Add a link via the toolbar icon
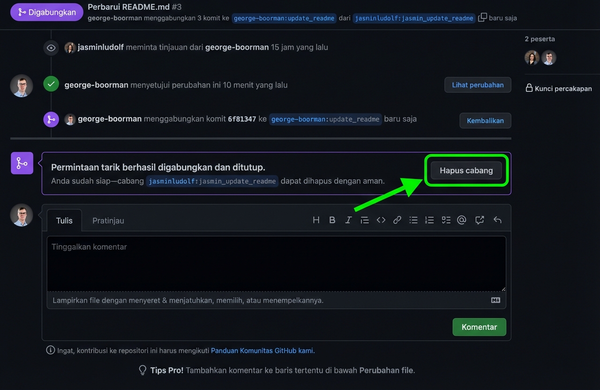 (x=397, y=220)
